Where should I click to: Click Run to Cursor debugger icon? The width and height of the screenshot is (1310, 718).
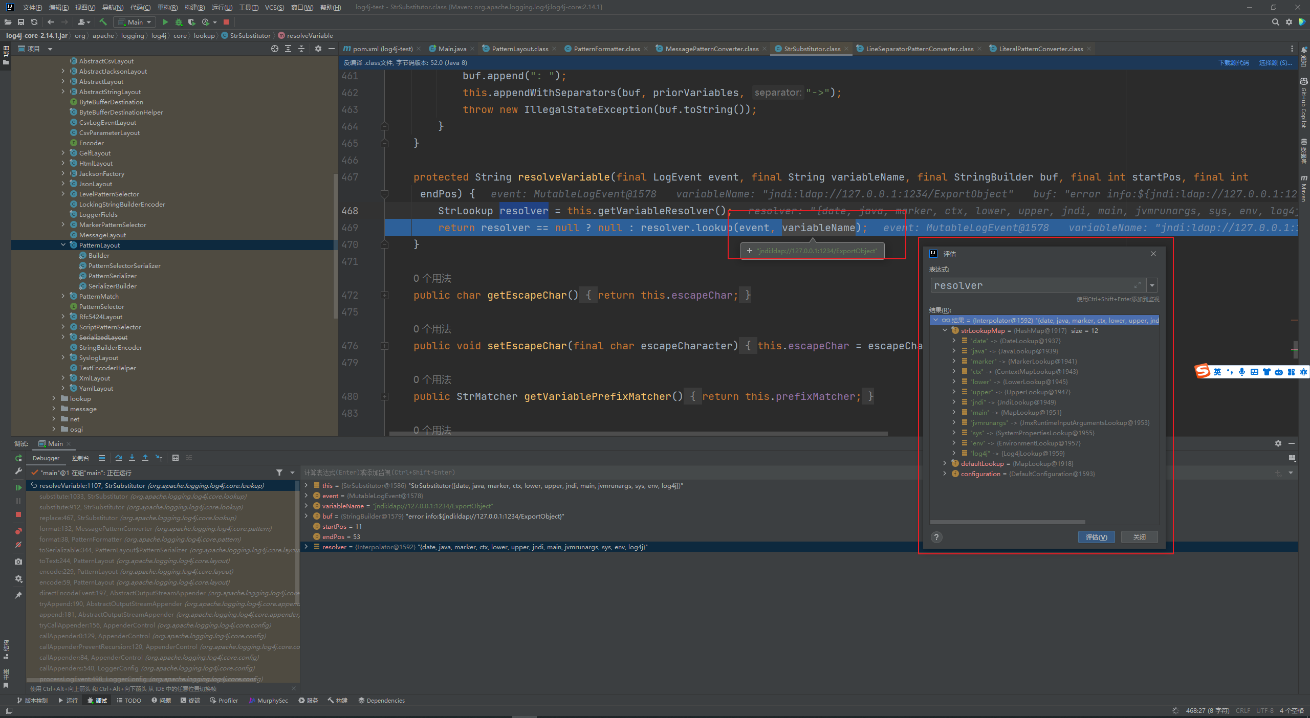(159, 458)
